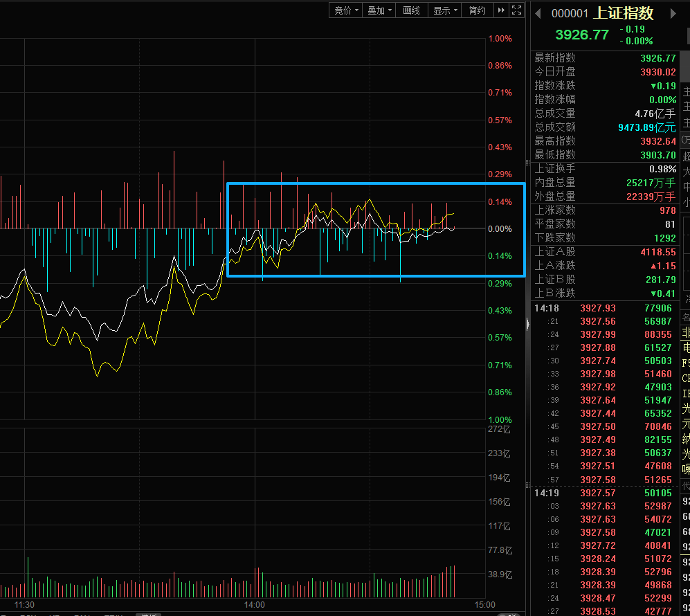Click the 平盘家数 value 81
Screen dimensions: 690x616
670,224
